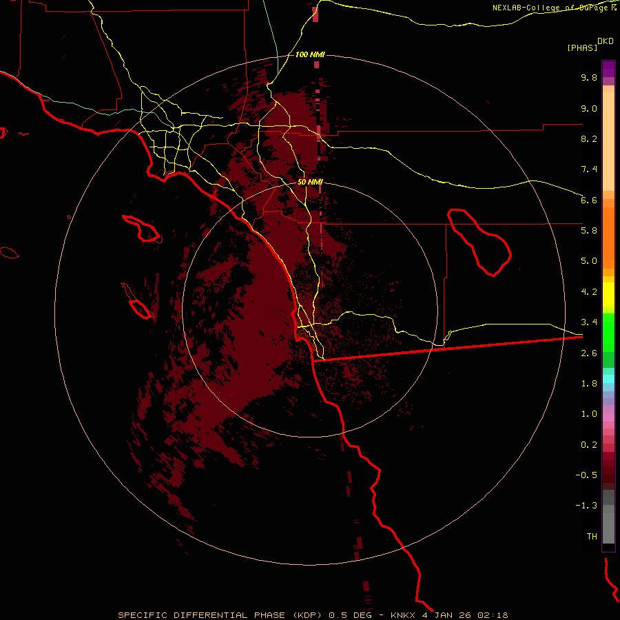Select the 0.2 scale value

[589, 445]
